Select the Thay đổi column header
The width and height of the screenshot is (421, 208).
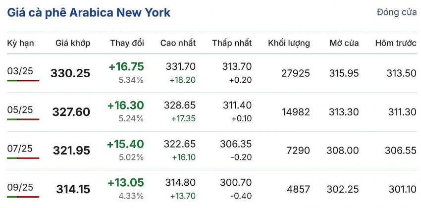coord(127,43)
